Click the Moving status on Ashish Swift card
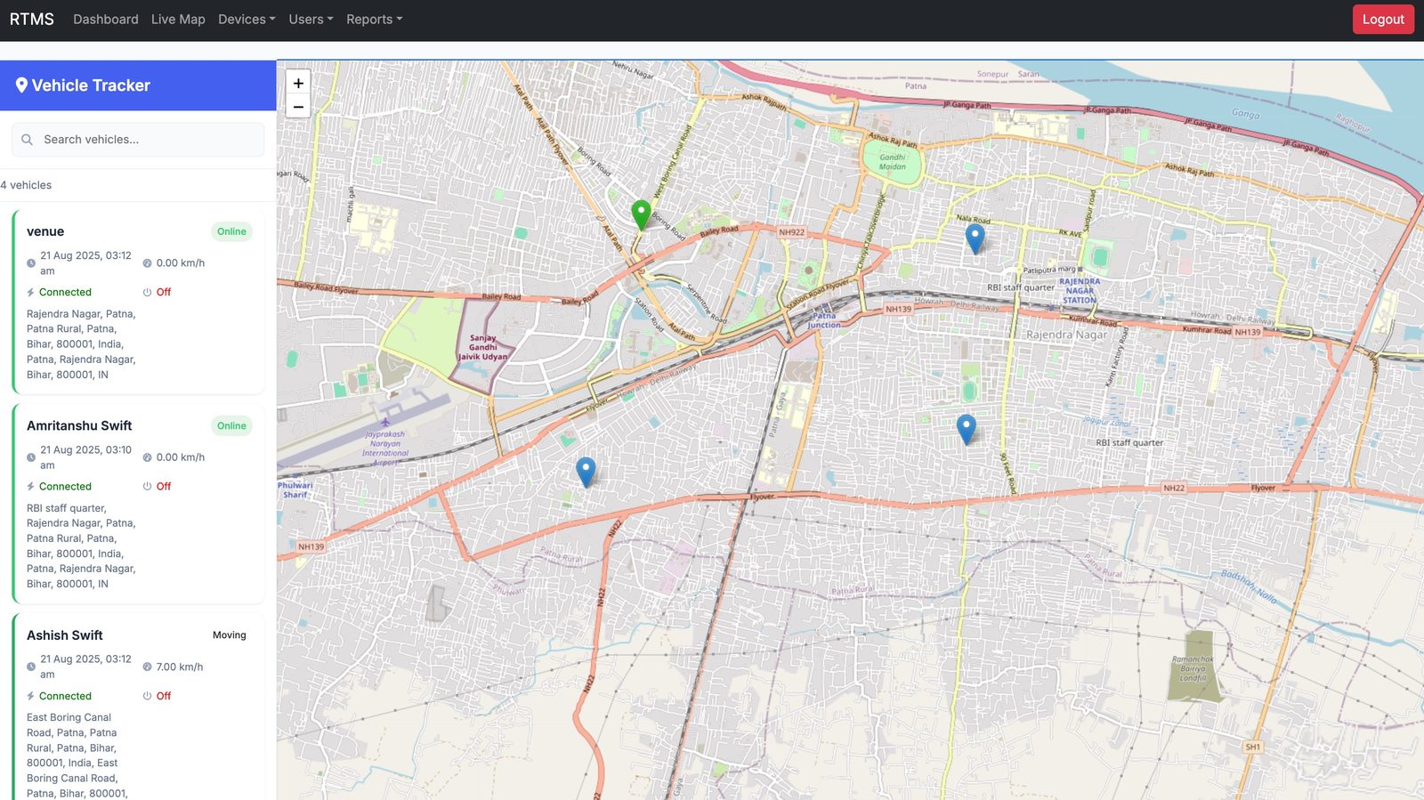The height and width of the screenshot is (800, 1424). [230, 635]
